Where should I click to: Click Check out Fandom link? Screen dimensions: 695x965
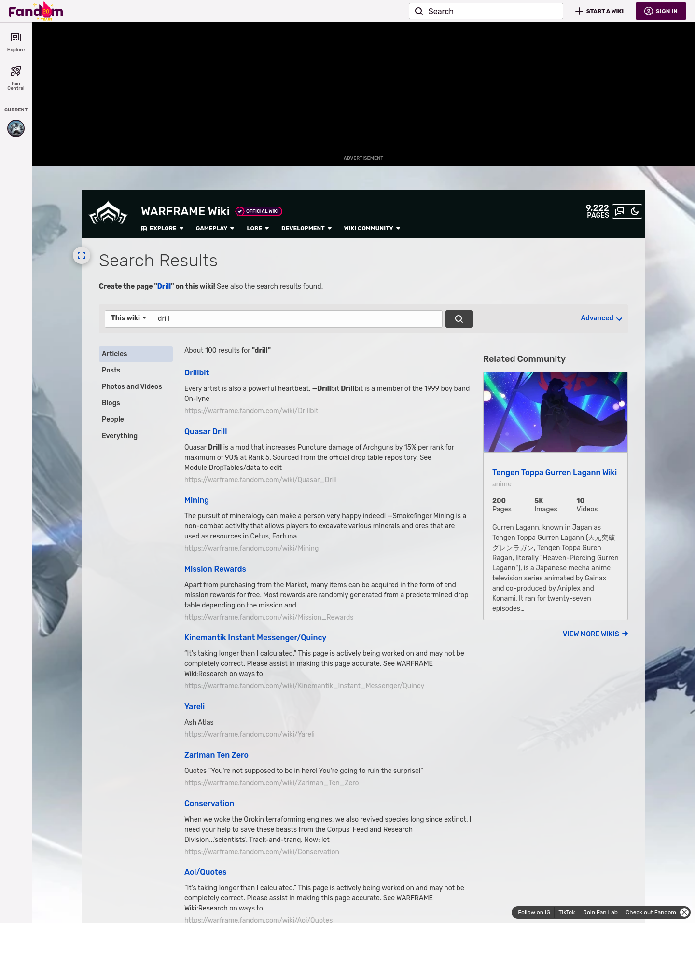[651, 912]
